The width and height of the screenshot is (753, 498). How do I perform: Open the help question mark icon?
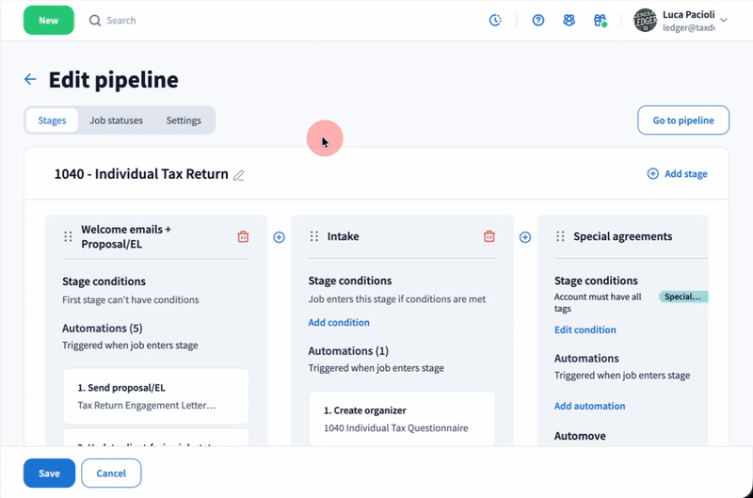[538, 20]
